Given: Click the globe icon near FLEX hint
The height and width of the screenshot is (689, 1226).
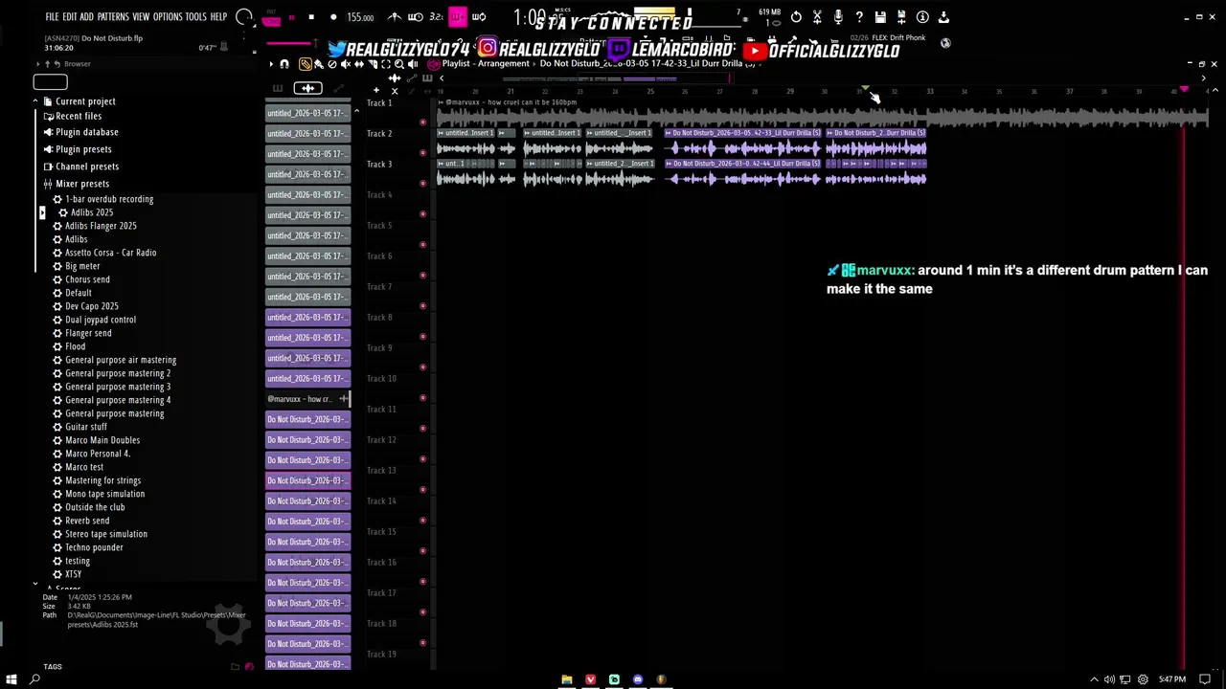Looking at the screenshot, I should (945, 43).
